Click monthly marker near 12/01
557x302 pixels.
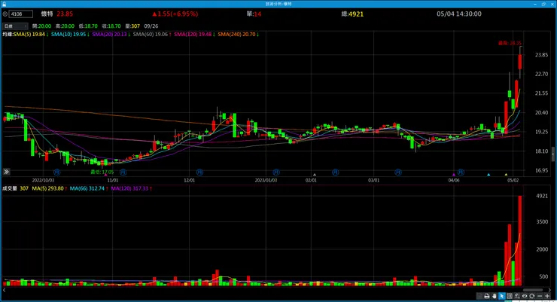coord(199,172)
